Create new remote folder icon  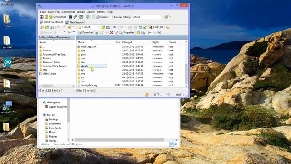point(138,32)
